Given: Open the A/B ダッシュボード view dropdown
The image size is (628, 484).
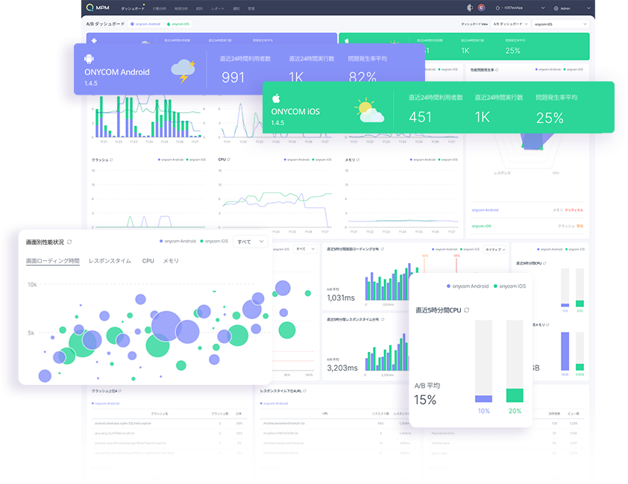Looking at the screenshot, I should tap(510, 24).
